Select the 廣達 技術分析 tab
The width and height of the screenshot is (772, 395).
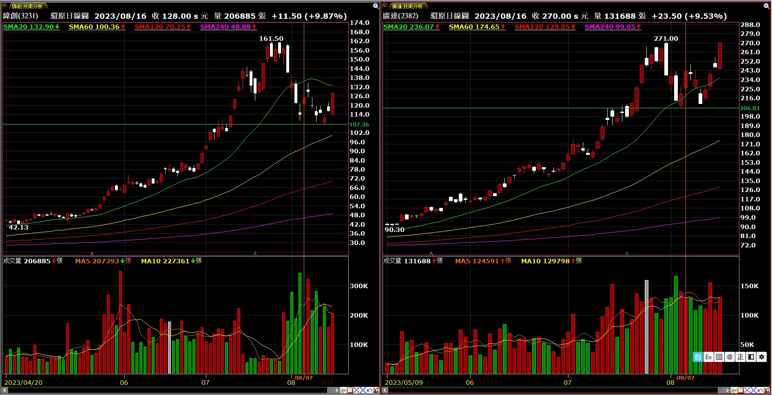[407, 6]
